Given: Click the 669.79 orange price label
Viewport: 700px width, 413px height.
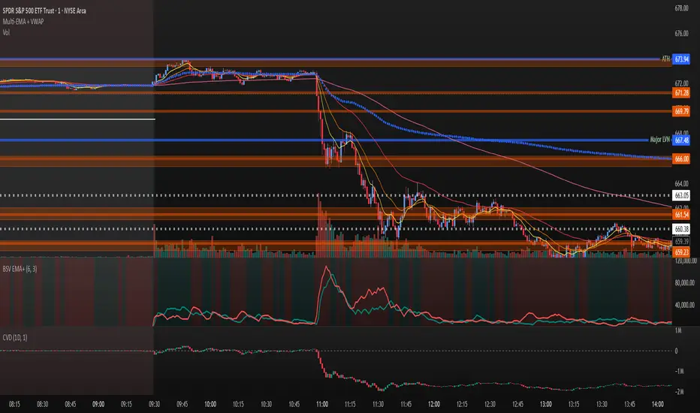Looking at the screenshot, I should (x=681, y=111).
